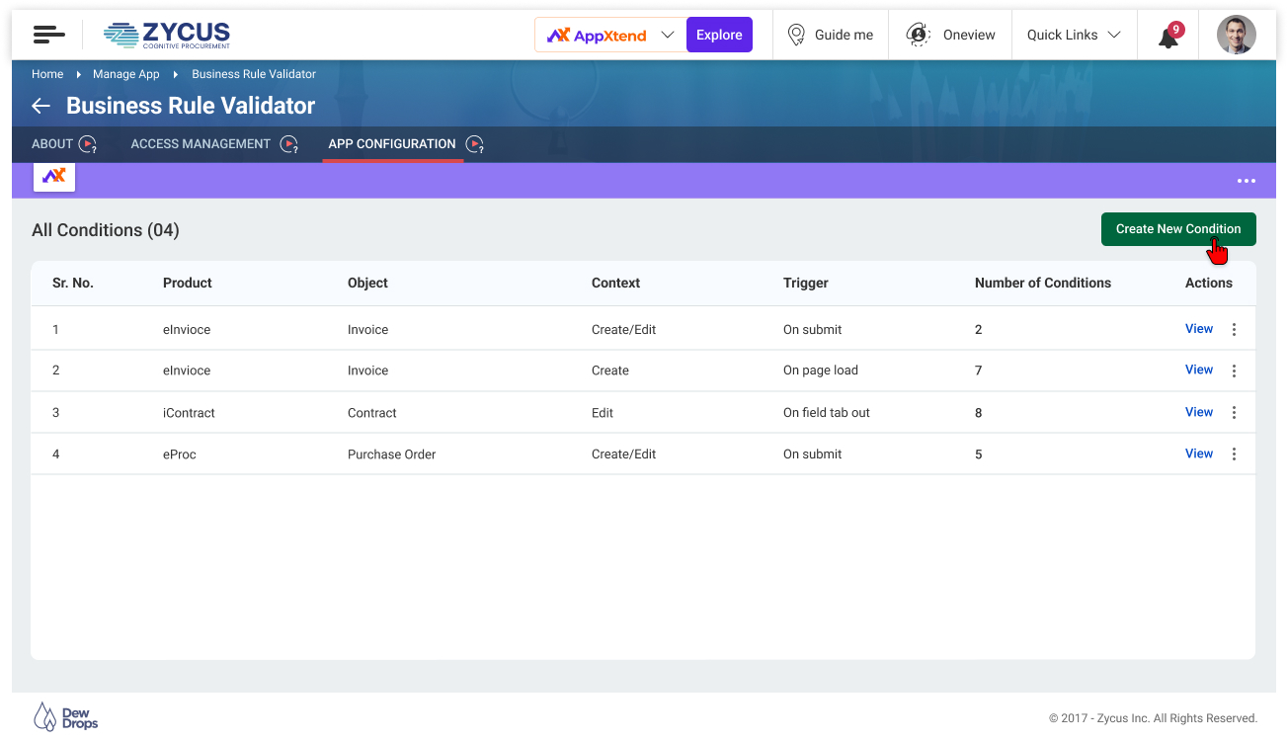Image resolution: width=1288 pixels, height=742 pixels.
Task: Open more actions for iContract row
Action: (x=1234, y=413)
